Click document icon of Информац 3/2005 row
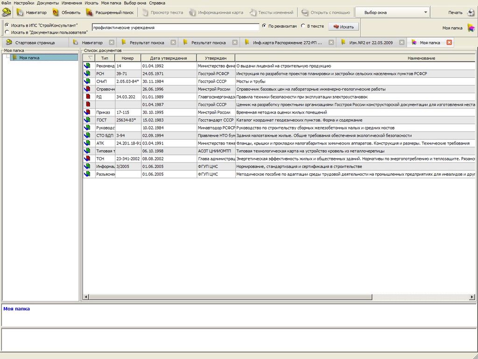The width and height of the screenshot is (478, 359). click(x=87, y=166)
